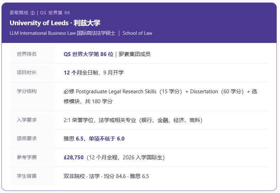Select the LLM International Business Law program text

point(63,33)
